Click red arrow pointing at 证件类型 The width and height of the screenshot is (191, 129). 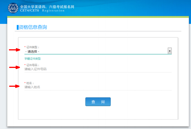(x=14, y=50)
